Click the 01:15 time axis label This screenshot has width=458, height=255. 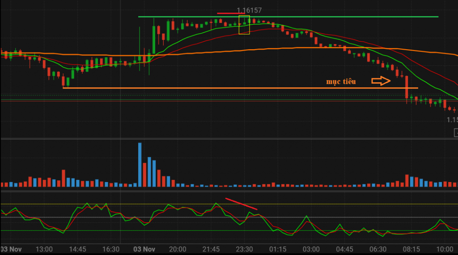coord(277,249)
